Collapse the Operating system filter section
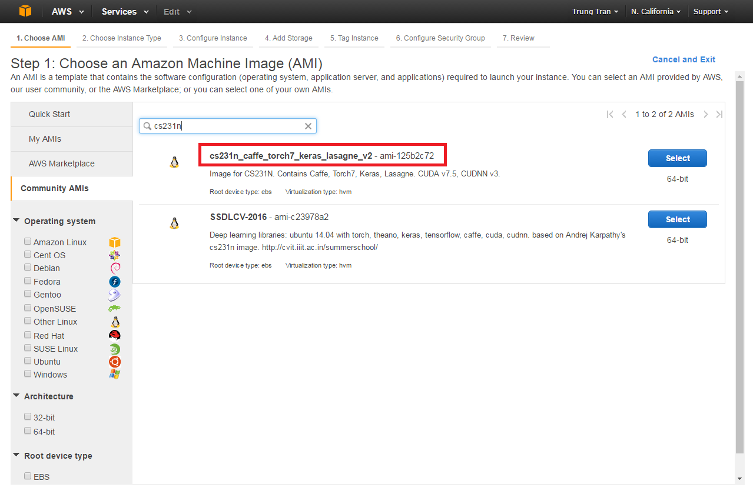The image size is (753, 504). click(16, 221)
